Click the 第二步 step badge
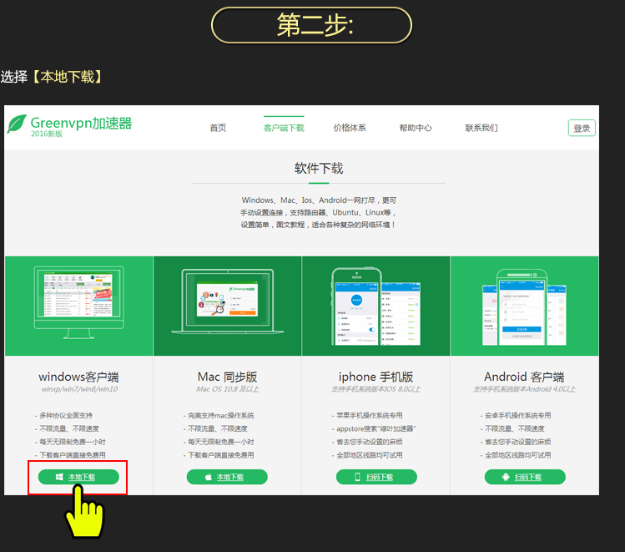 (x=311, y=25)
